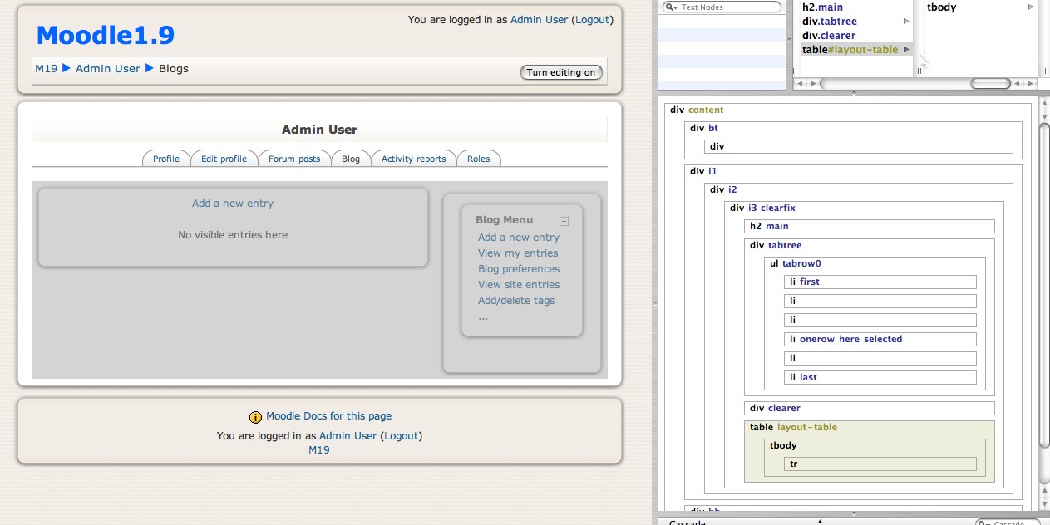
Task: Open View site entries link
Action: tap(519, 284)
